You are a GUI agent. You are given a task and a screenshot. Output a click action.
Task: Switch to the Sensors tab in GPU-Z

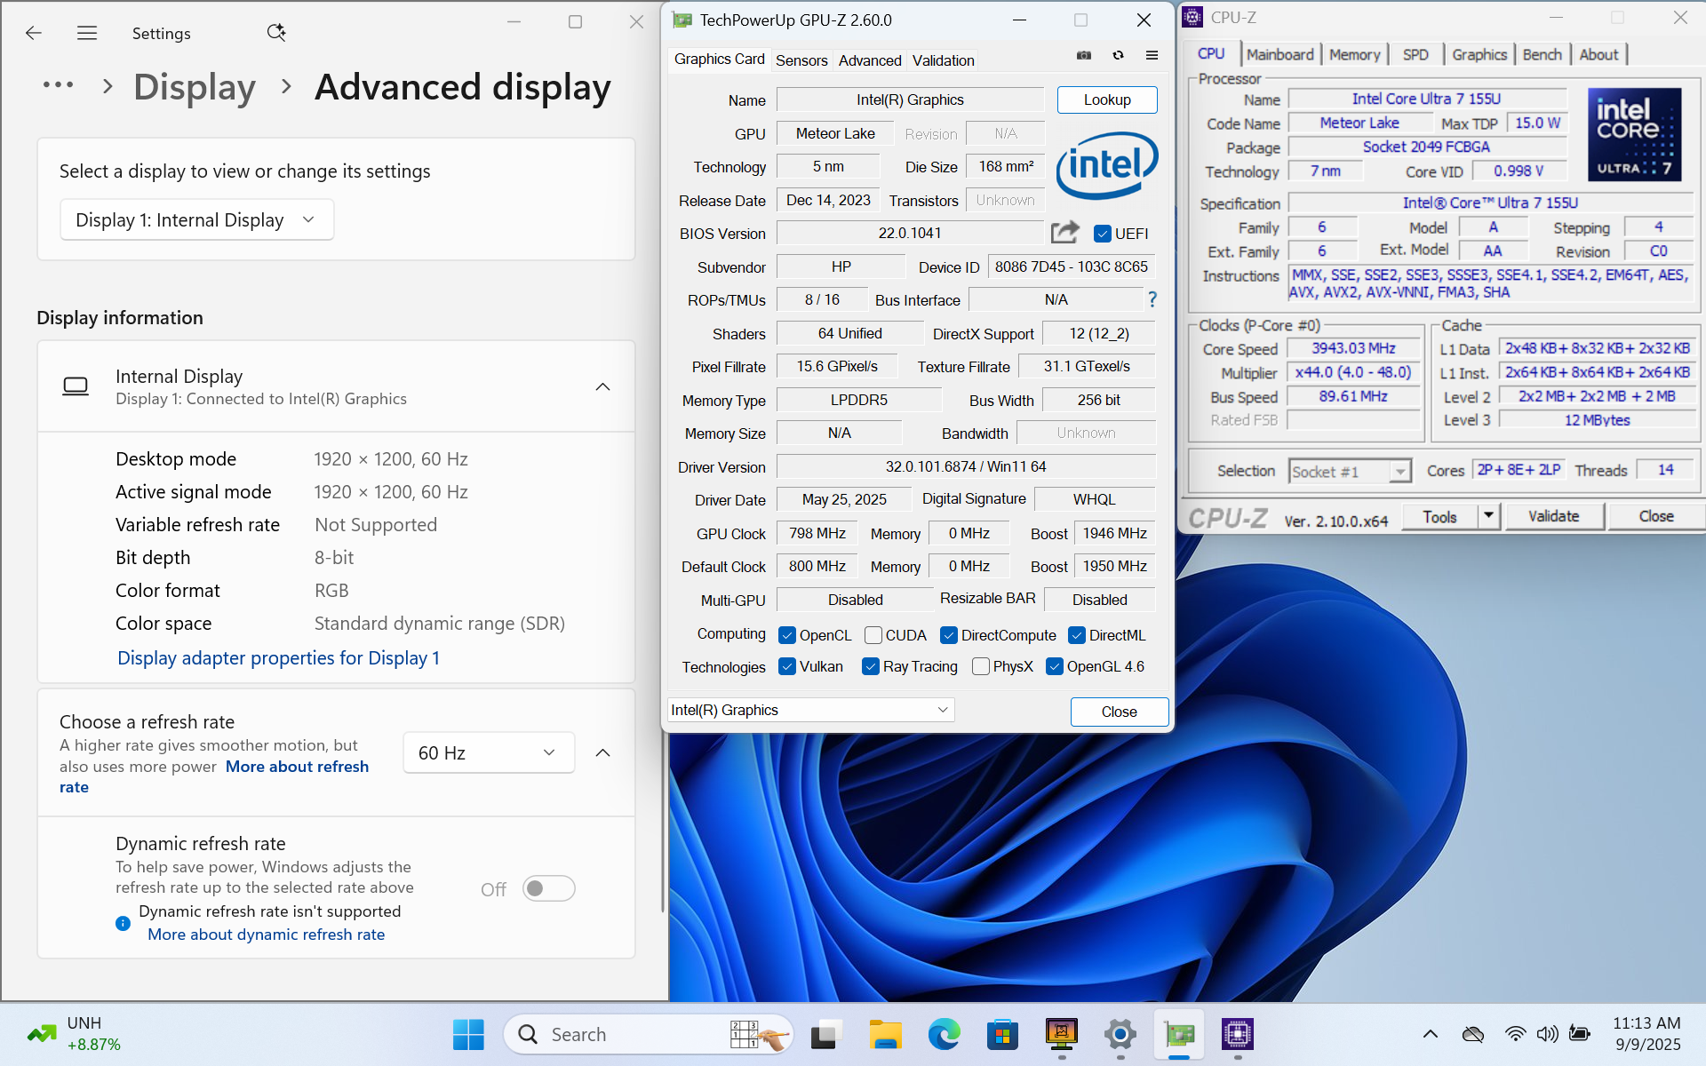(x=801, y=60)
